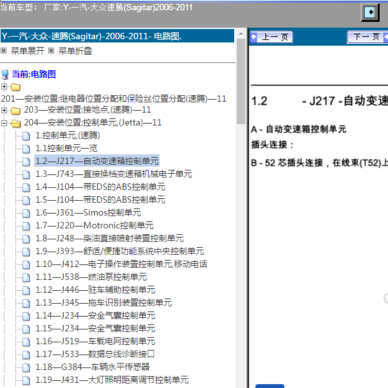Image resolution: width=388 pixels, height=388 pixels.
Task: Click the 下一页 next page button
Action: point(367,37)
